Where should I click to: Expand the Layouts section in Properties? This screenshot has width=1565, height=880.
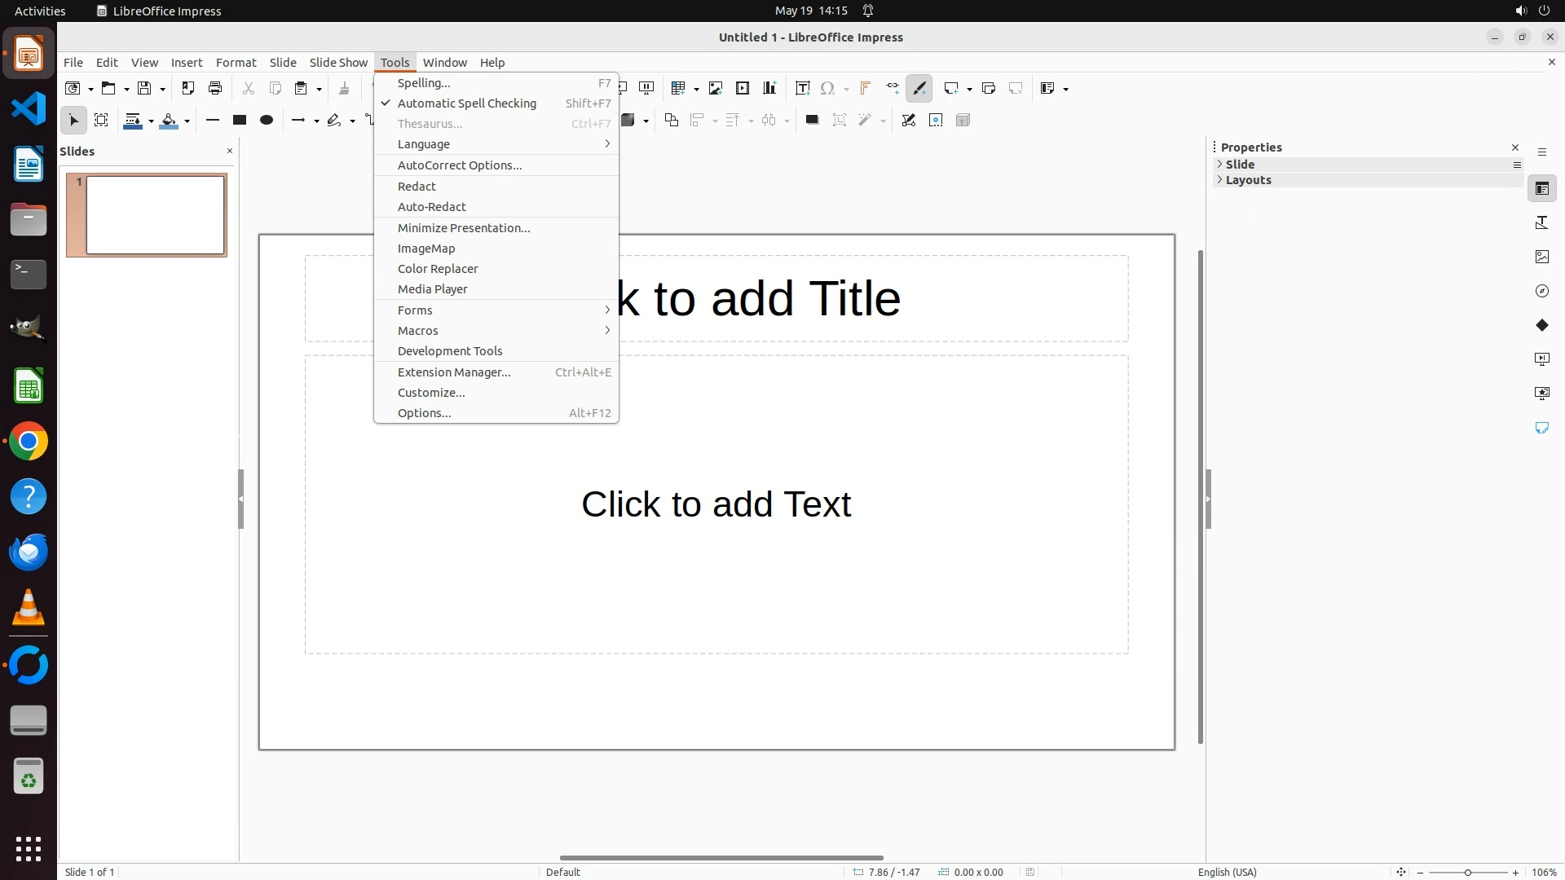(1248, 180)
